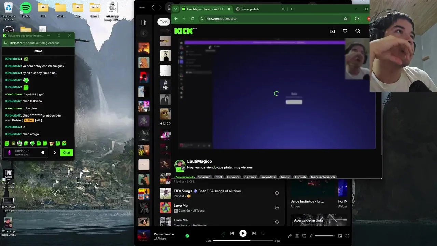Open site info icon in chat popout address bar

(x=5, y=43)
